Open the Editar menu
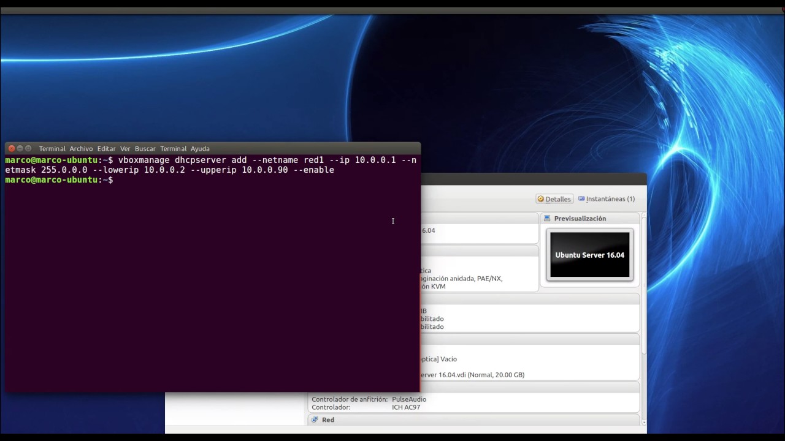 click(x=106, y=149)
